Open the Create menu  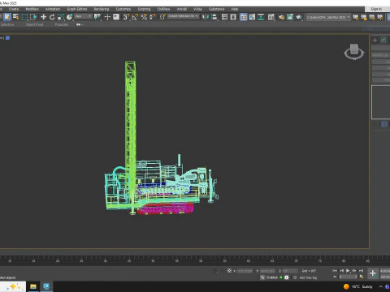14,9
